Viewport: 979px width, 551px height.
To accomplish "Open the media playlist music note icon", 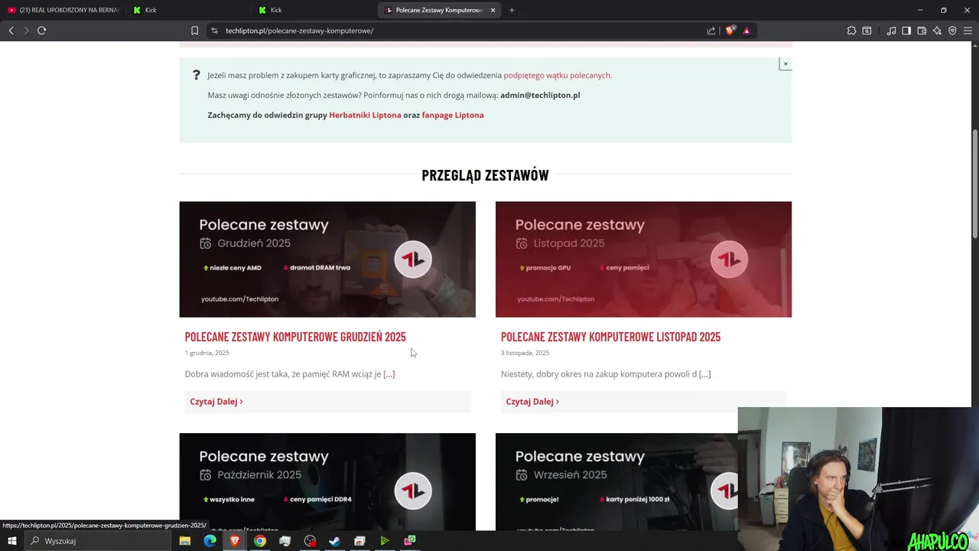I will pyautogui.click(x=891, y=31).
